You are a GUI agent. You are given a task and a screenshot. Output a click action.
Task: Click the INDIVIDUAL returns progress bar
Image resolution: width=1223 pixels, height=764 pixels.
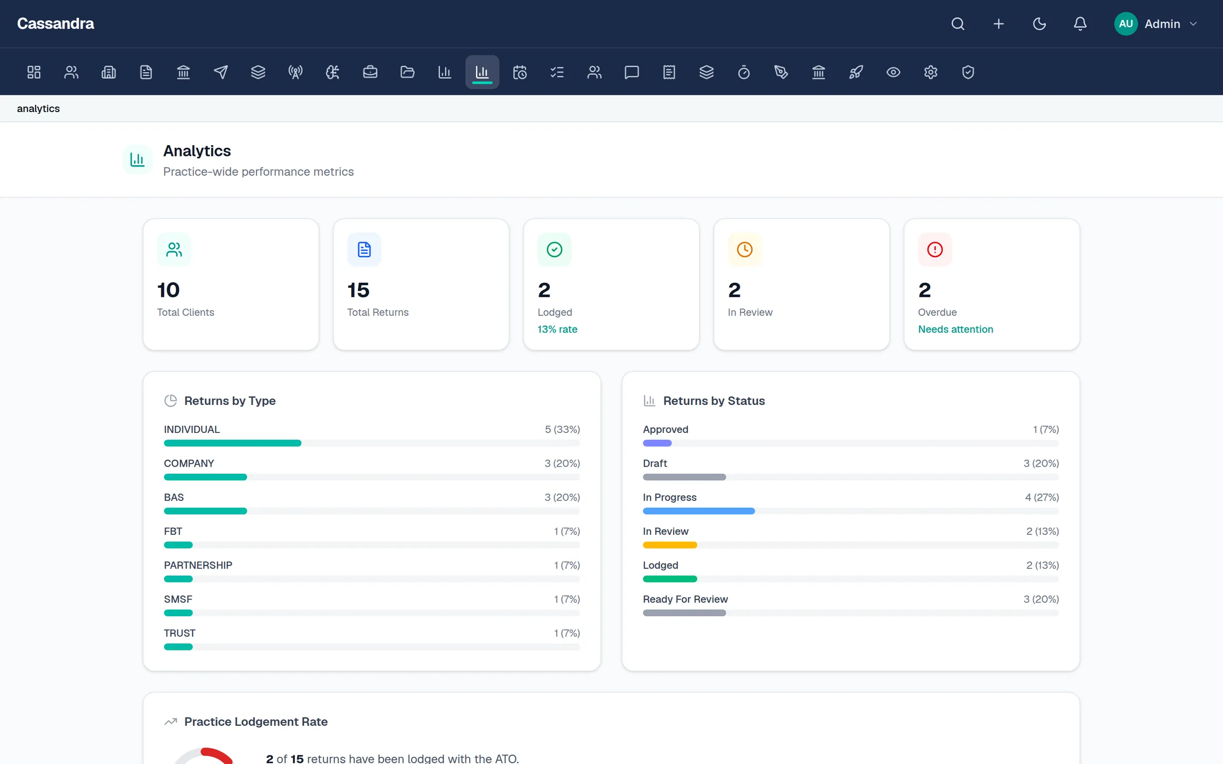click(x=372, y=443)
